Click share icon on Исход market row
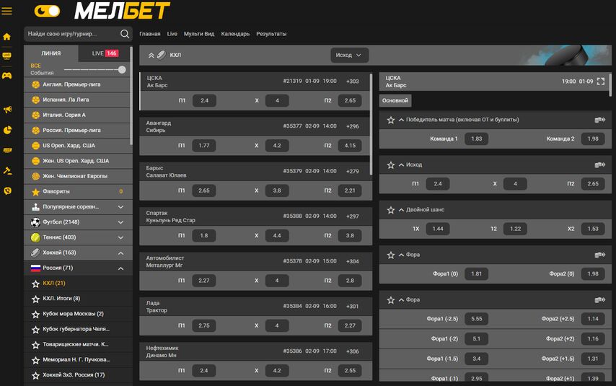The height and width of the screenshot is (386, 616). point(599,165)
